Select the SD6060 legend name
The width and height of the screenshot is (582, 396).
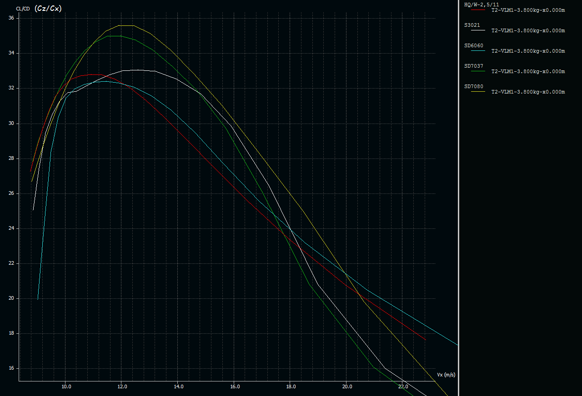(x=473, y=45)
